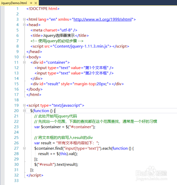Open the http://www.w3.org/1999/xhtml link
Screen dimensions: 177x185
click(x=103, y=19)
